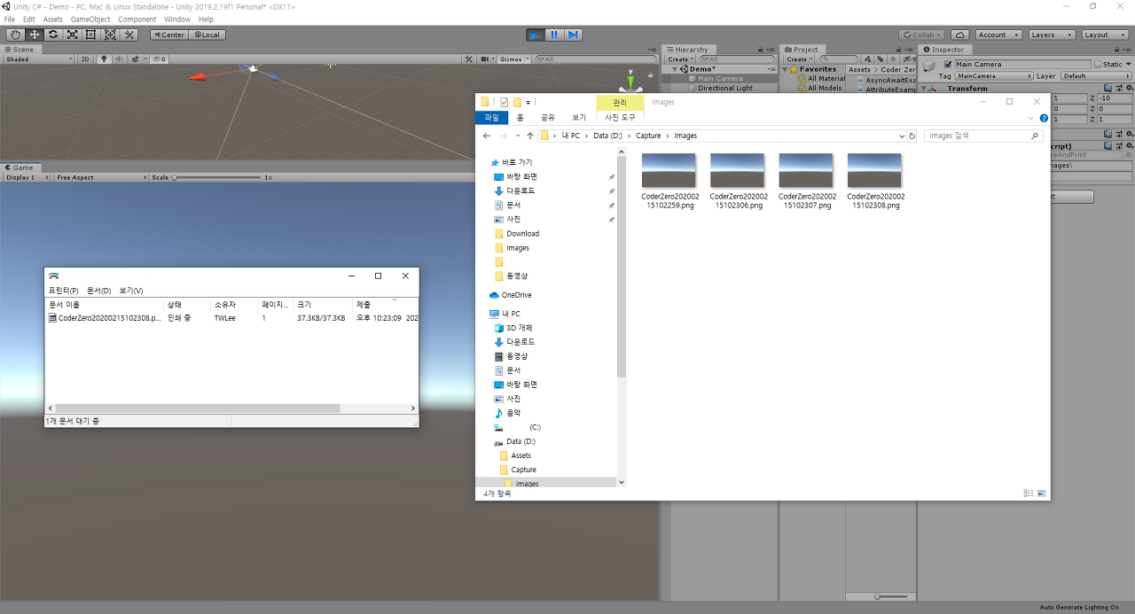Open the 사진 도구 ribbon tab in Explorer

(x=620, y=117)
